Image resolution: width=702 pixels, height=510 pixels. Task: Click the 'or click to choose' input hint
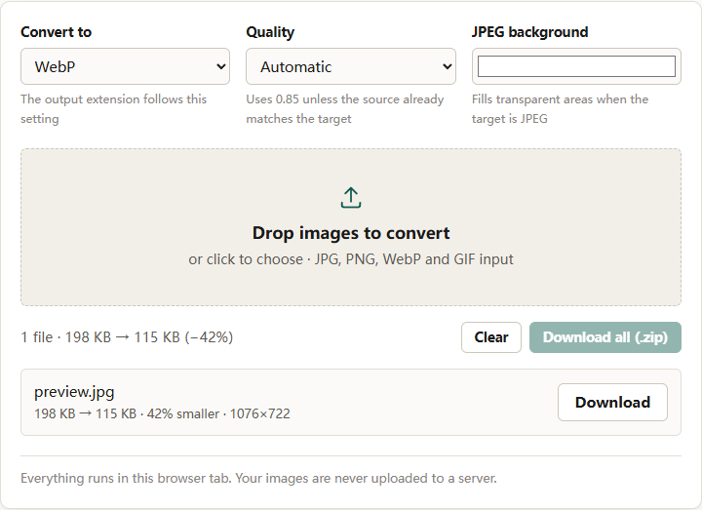351,259
